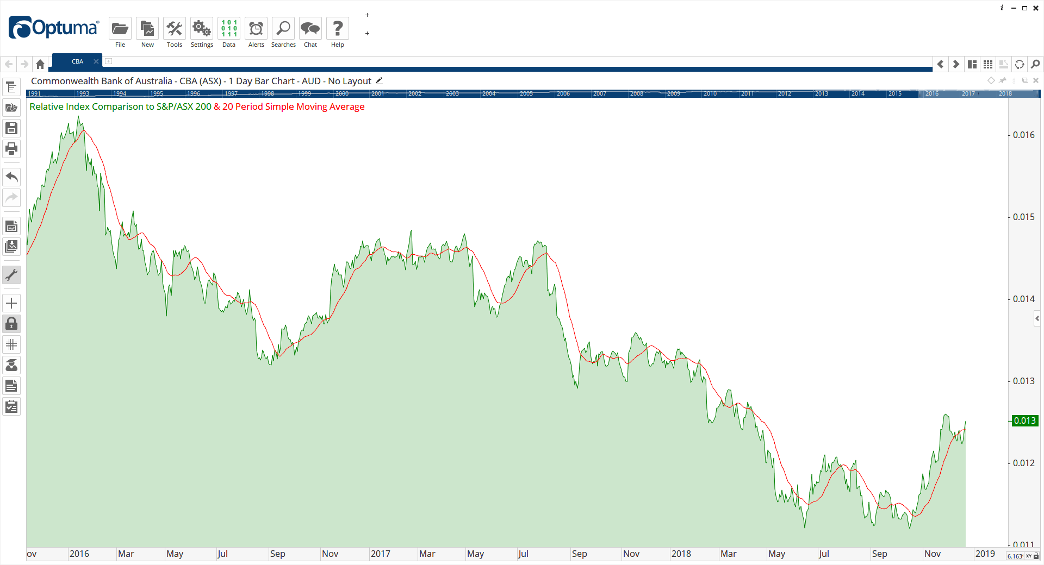
Task: Click the upper small plus expander beside Help
Action: point(367,15)
